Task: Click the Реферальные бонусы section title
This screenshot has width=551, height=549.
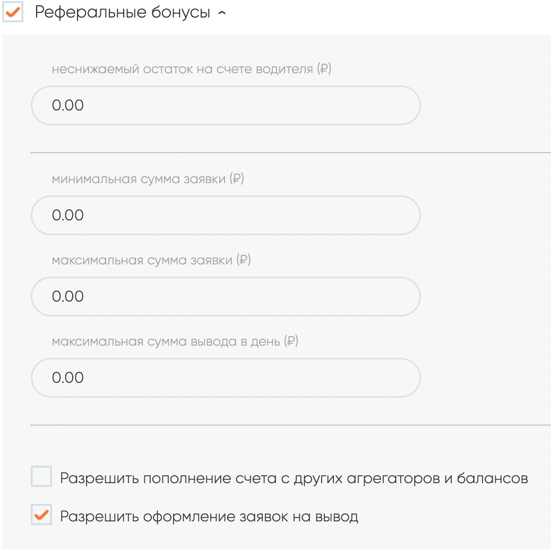Action: pos(123,13)
